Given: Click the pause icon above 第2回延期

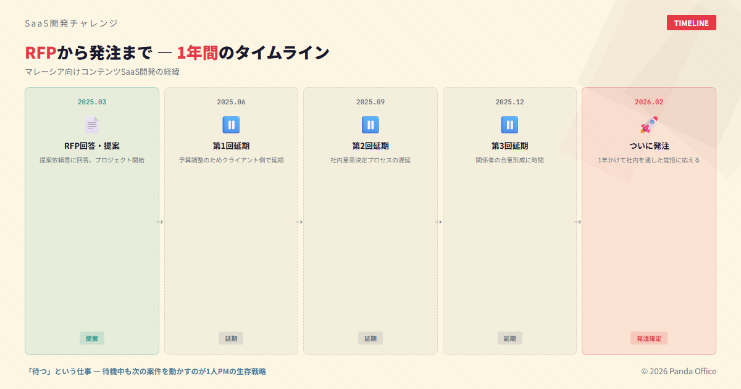Looking at the screenshot, I should [x=371, y=125].
